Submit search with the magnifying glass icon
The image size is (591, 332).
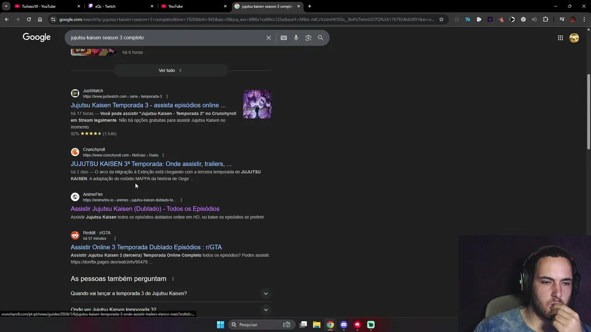coord(320,38)
